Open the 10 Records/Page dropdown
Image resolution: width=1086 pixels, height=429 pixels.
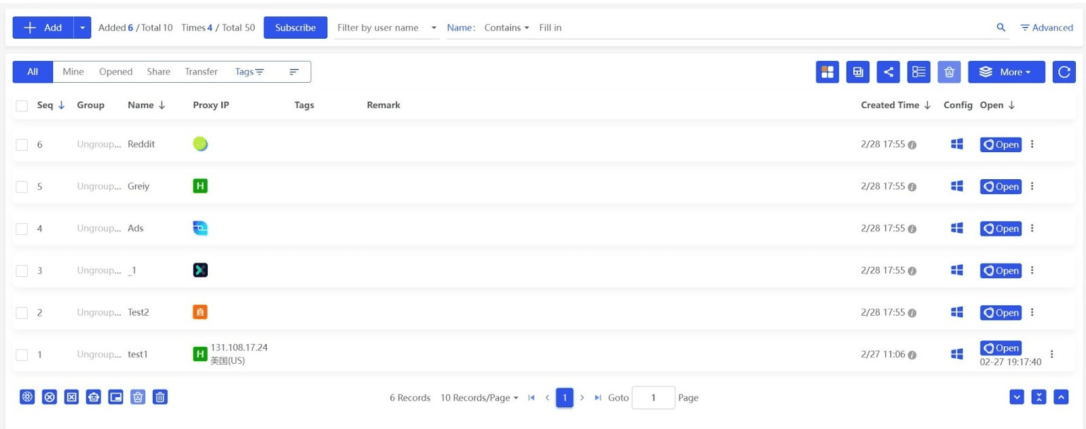pos(479,398)
